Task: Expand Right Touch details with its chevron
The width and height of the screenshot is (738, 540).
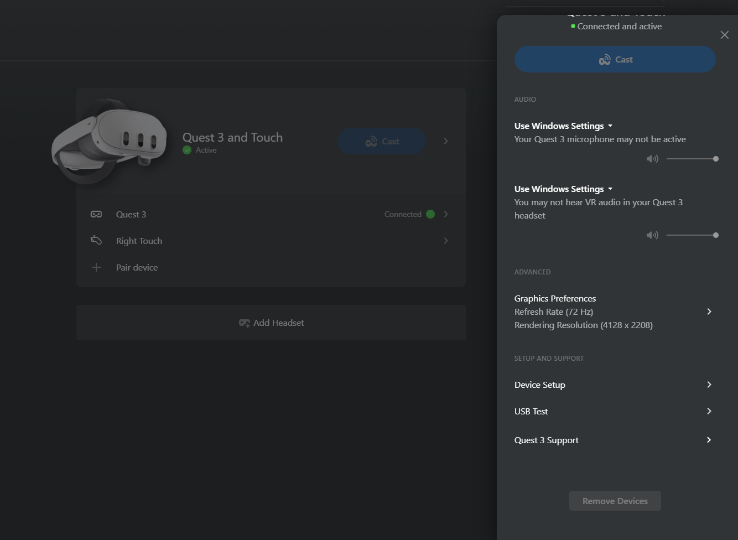Action: [445, 241]
